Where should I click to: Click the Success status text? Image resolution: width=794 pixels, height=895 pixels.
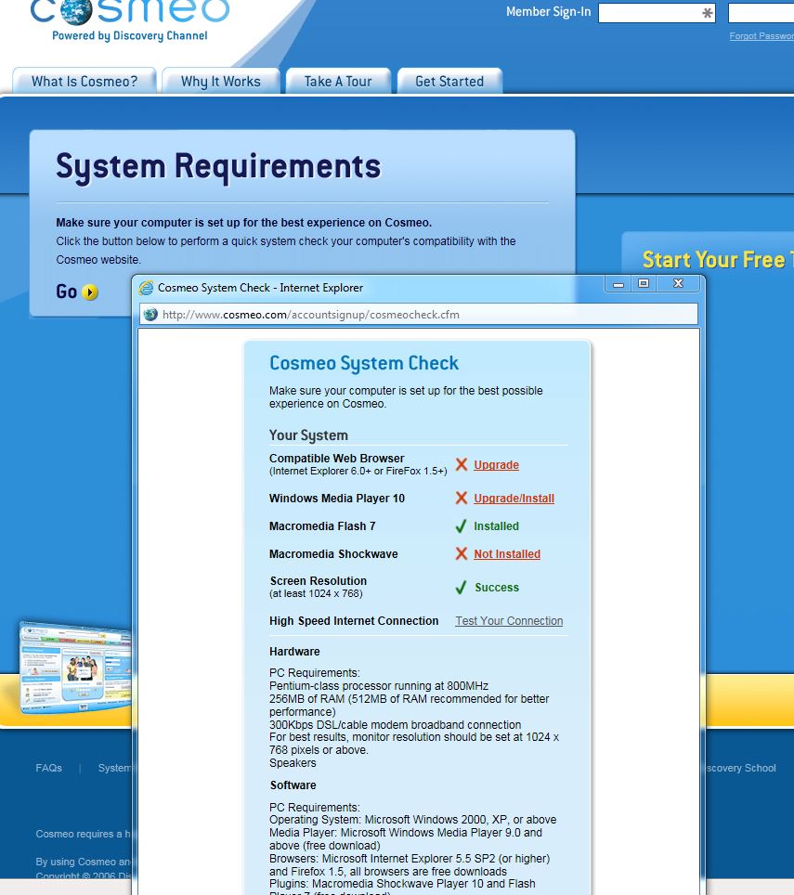click(497, 588)
